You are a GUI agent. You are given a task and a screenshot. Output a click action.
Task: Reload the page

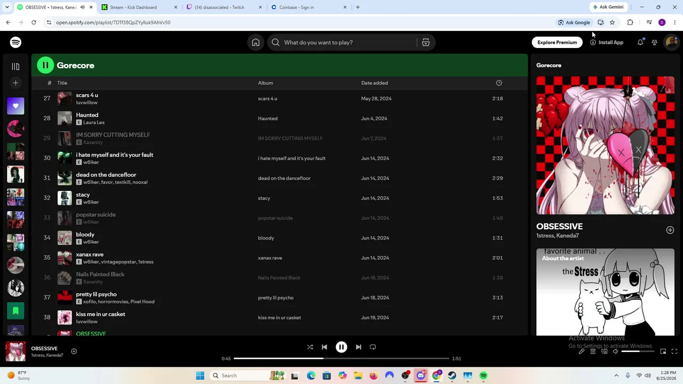tap(34, 22)
